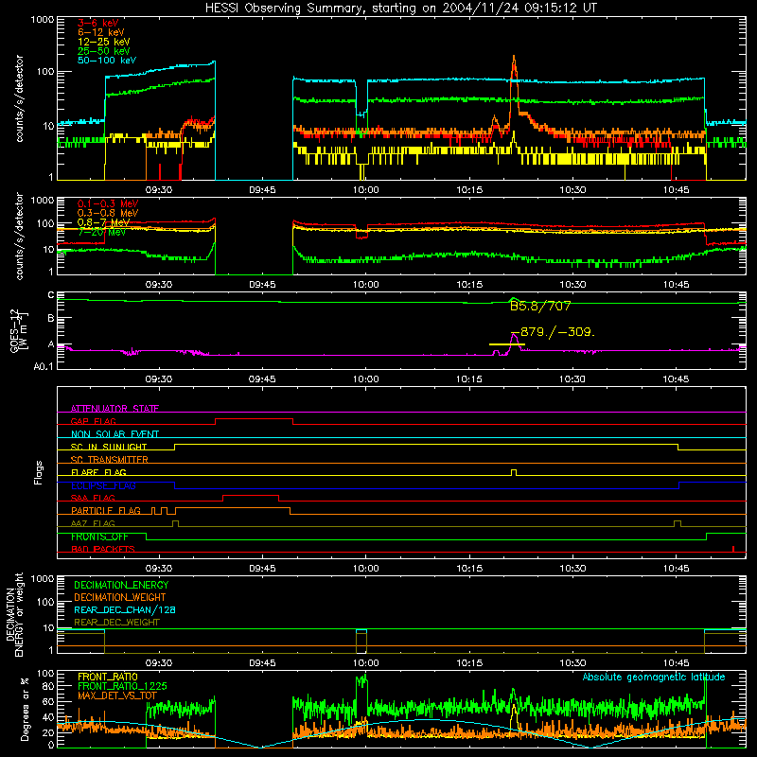The width and height of the screenshot is (757, 757).
Task: Click the GOES-12 axis label
Action: [19, 331]
